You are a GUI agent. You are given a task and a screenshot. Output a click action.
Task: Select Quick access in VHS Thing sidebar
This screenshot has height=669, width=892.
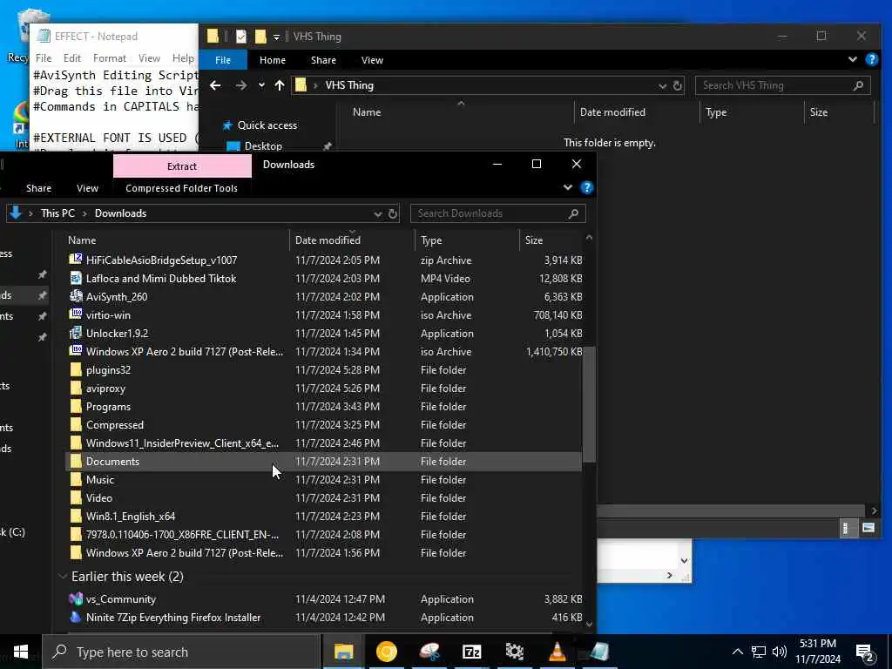click(267, 125)
